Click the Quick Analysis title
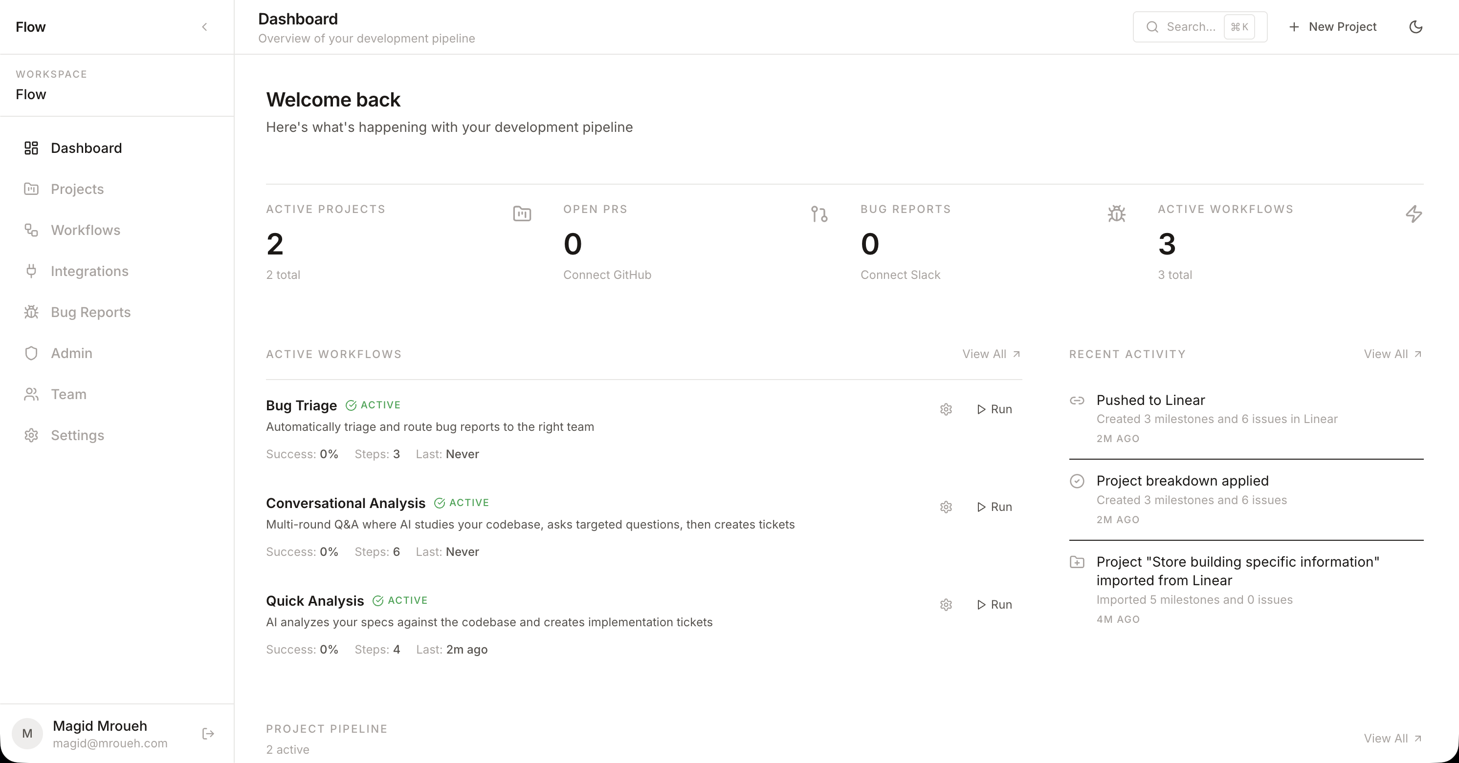Image resolution: width=1459 pixels, height=763 pixels. coord(315,601)
